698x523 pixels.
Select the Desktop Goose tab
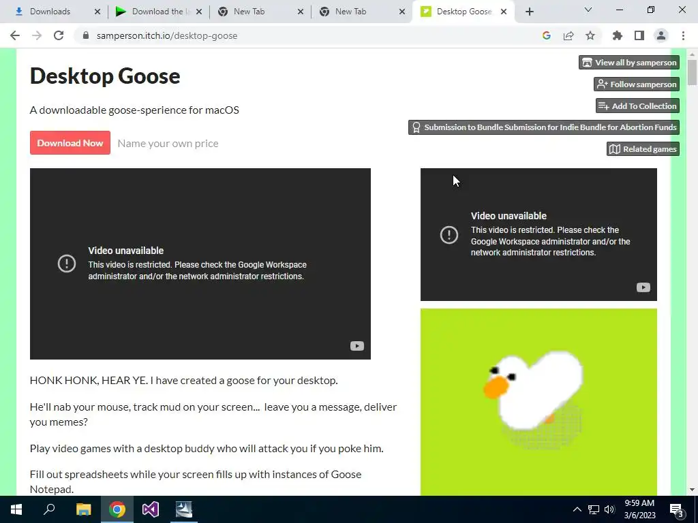(x=464, y=12)
